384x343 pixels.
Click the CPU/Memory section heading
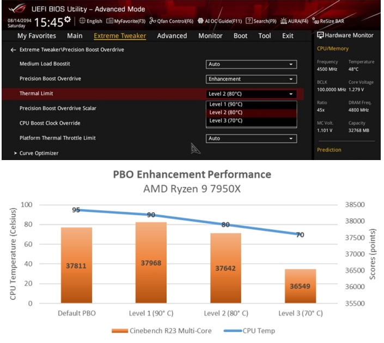(333, 48)
